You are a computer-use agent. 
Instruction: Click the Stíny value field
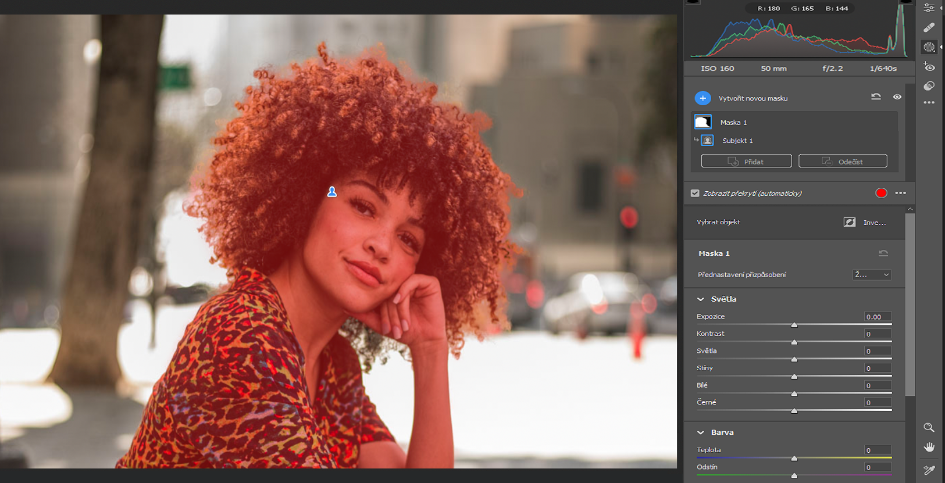[878, 368]
